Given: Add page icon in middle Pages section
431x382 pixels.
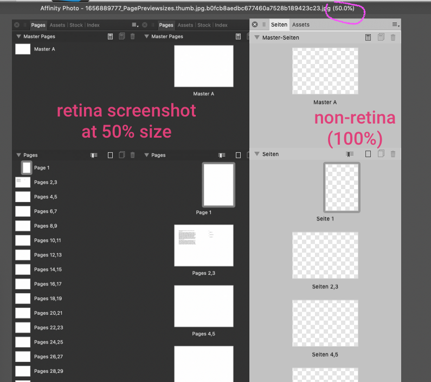Looking at the screenshot, I should [239, 156].
